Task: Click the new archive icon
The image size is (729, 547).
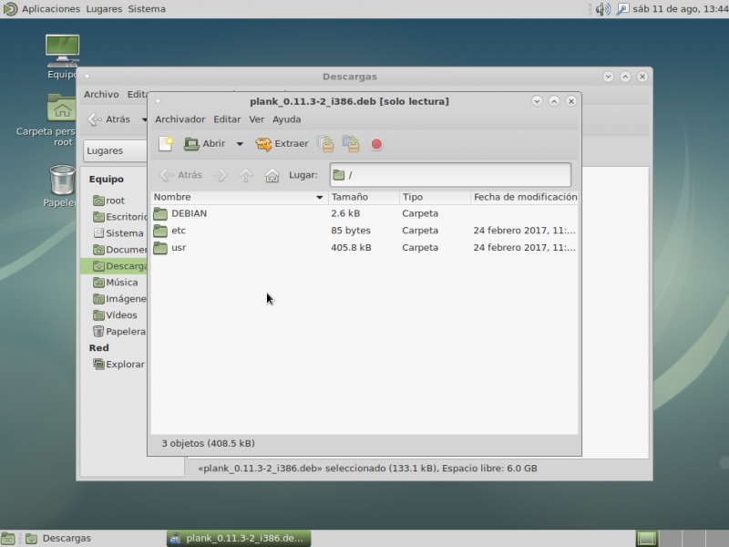Action: 165,143
